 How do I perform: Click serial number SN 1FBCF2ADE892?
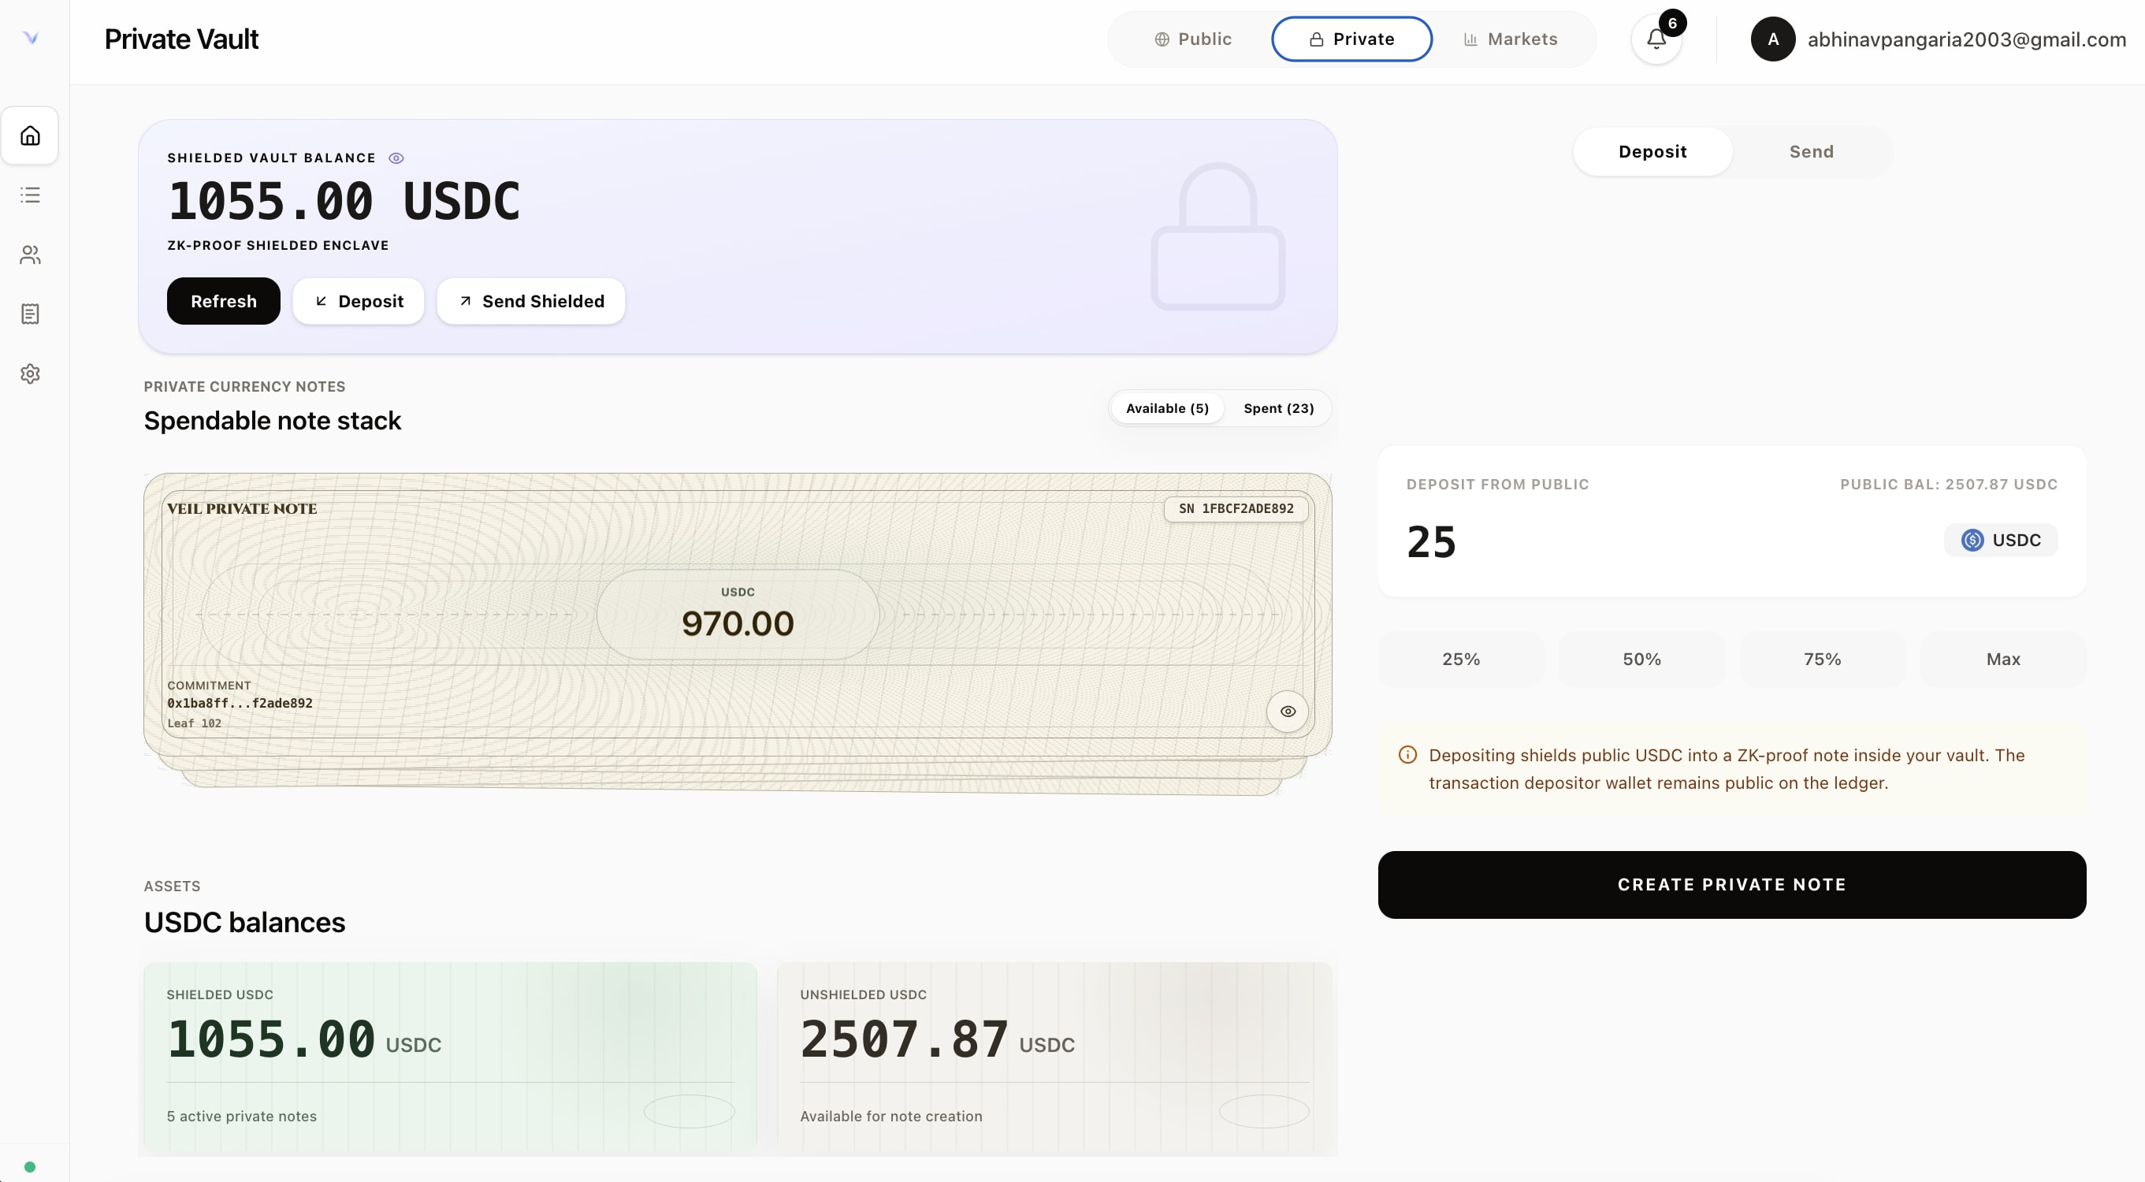[x=1236, y=508]
